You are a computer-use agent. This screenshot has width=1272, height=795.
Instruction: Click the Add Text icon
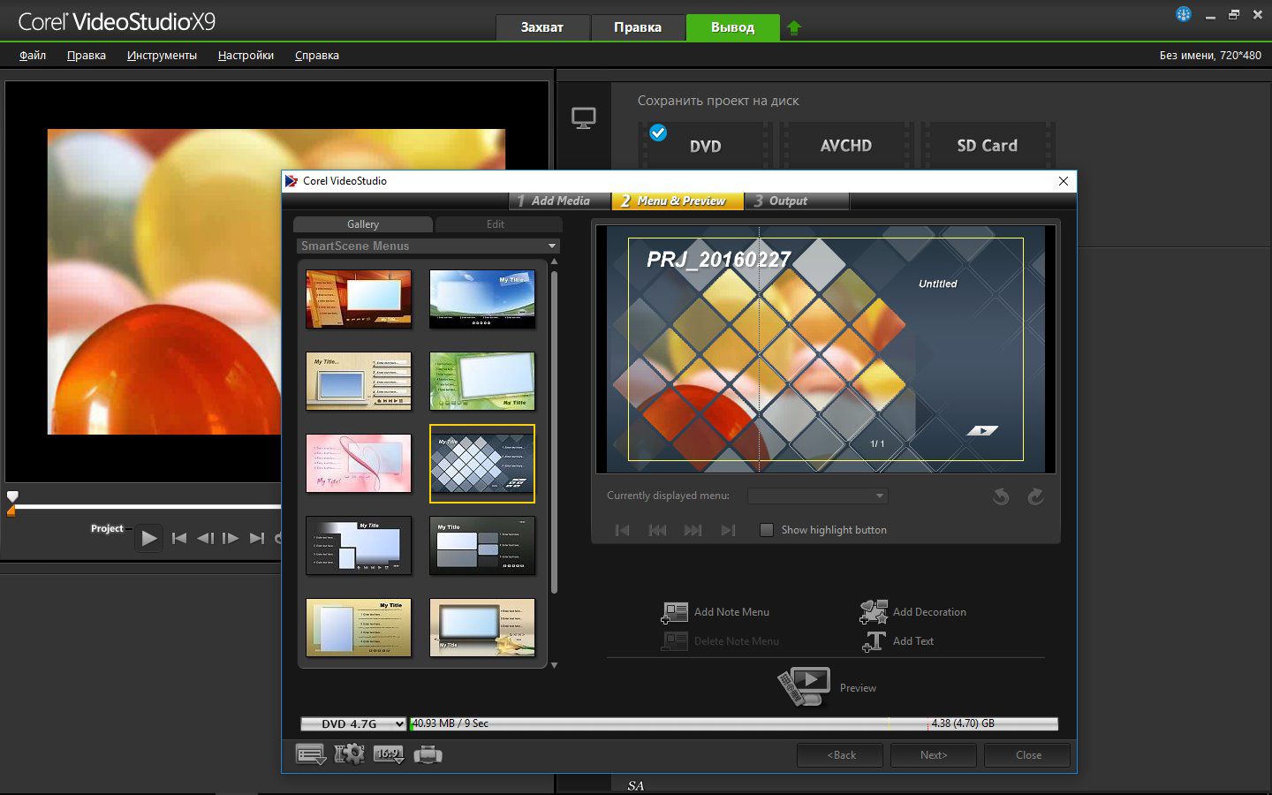tap(874, 641)
